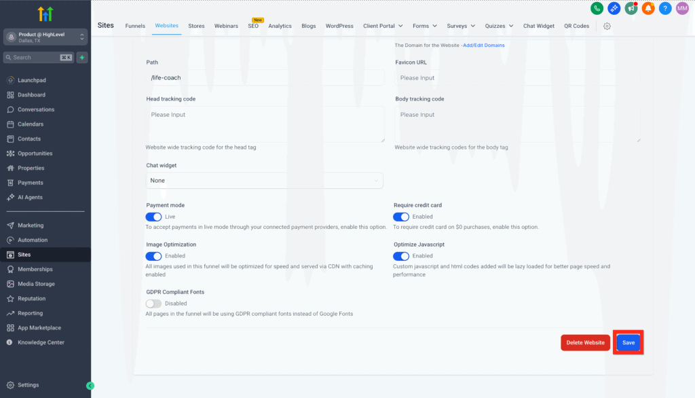Screen dimensions: 695x398
Task: Turn off Image Optimization switch
Action: (x=153, y=256)
